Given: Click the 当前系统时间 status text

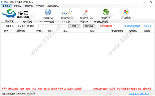Looking at the screenshot, I should point(19,94).
